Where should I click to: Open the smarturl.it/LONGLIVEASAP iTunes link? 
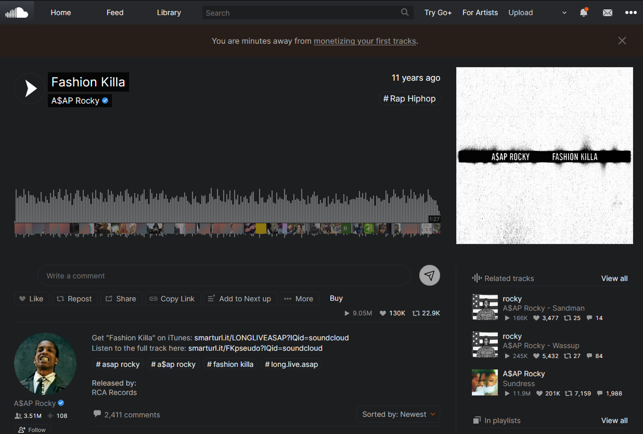click(x=272, y=338)
